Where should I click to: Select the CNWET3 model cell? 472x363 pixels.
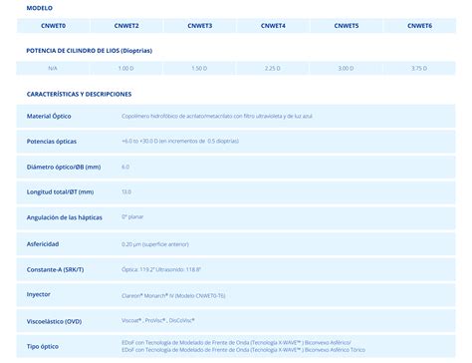pos(199,26)
